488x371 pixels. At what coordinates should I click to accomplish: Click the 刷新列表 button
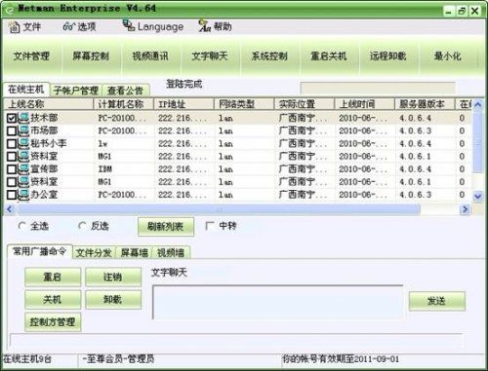[166, 226]
